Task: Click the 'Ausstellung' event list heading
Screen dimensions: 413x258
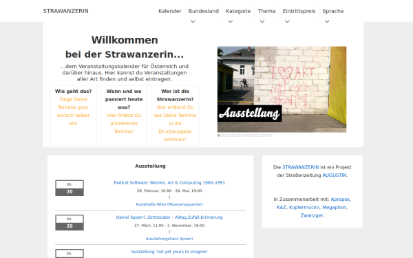Action: click(150, 166)
